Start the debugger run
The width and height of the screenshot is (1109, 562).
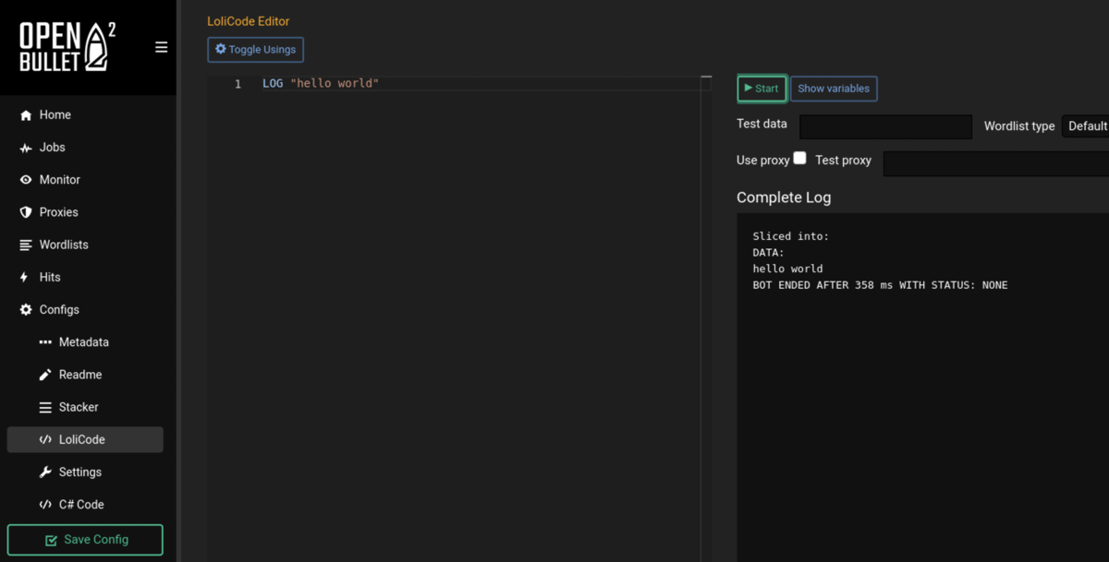pyautogui.click(x=762, y=89)
